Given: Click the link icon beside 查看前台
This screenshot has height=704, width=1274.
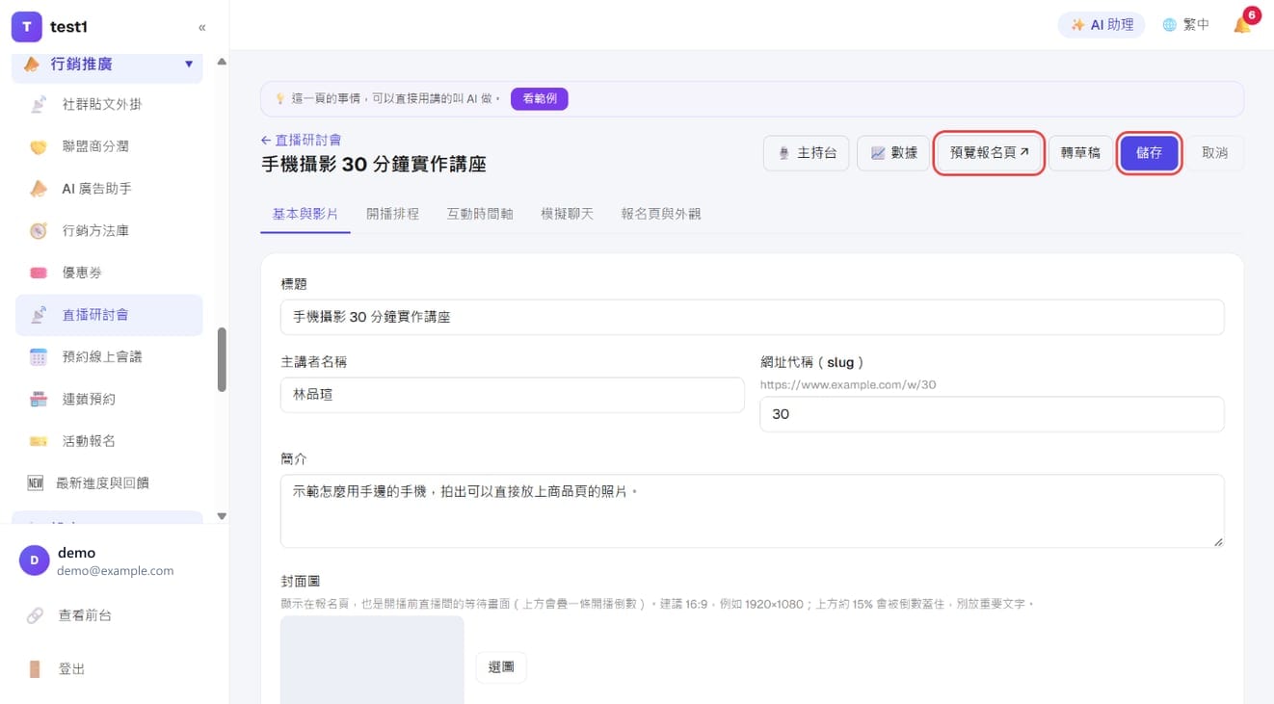Looking at the screenshot, I should coord(36,615).
